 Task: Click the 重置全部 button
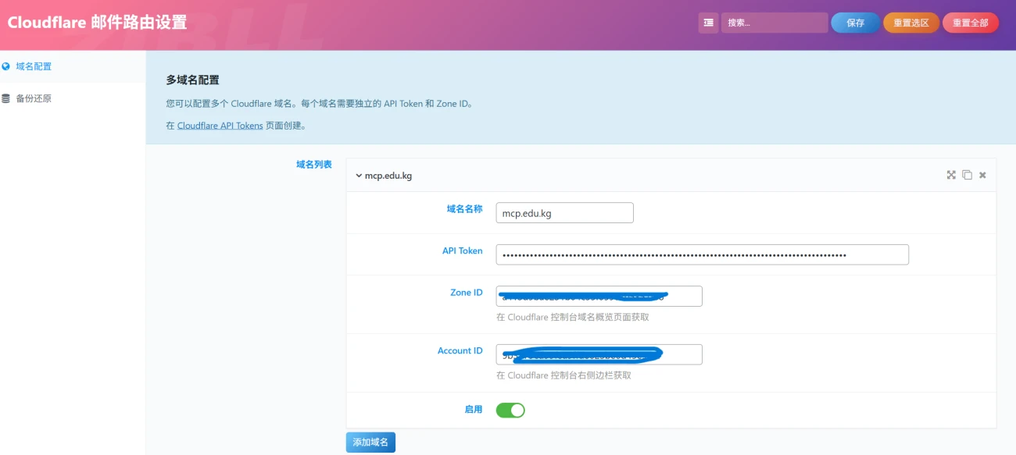[970, 23]
